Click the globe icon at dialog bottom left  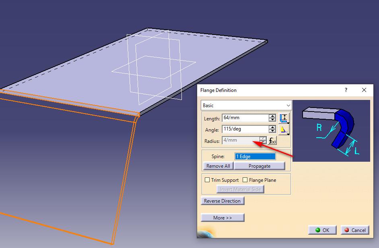tap(204, 236)
